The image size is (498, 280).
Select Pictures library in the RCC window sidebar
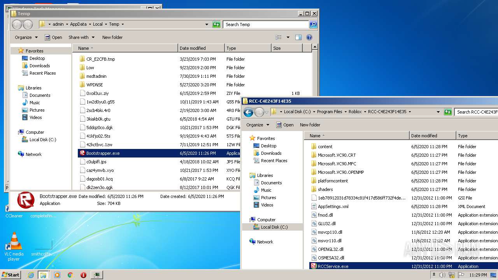268,198
